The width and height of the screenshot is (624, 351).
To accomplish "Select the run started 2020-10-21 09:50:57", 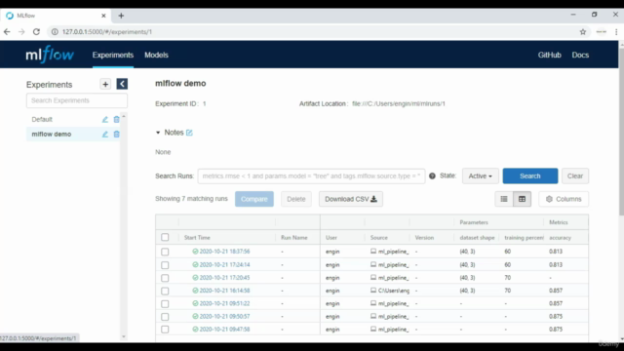I will [165, 317].
